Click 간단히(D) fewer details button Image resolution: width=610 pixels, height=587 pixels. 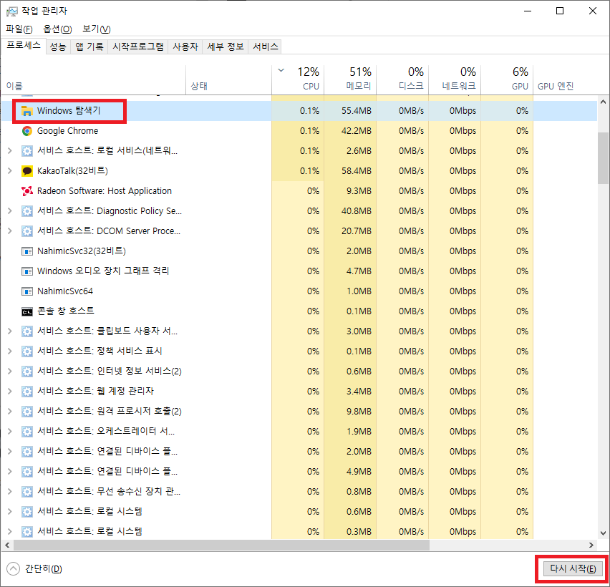coord(34,569)
